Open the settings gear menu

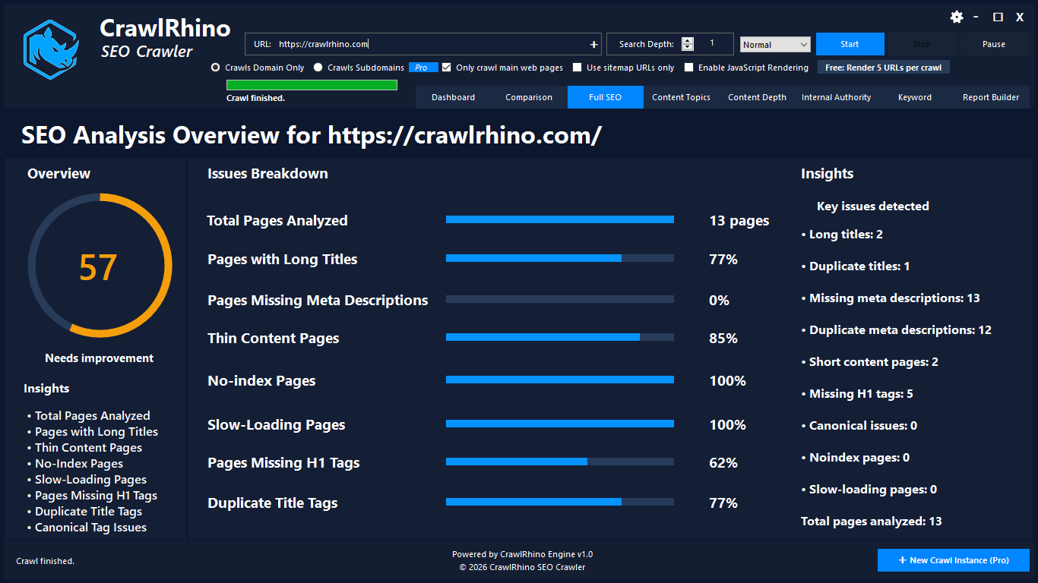click(956, 17)
